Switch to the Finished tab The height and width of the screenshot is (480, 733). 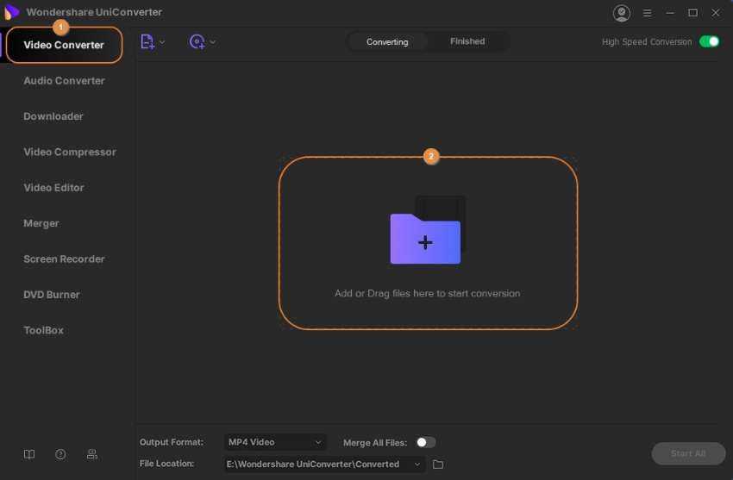tap(467, 41)
